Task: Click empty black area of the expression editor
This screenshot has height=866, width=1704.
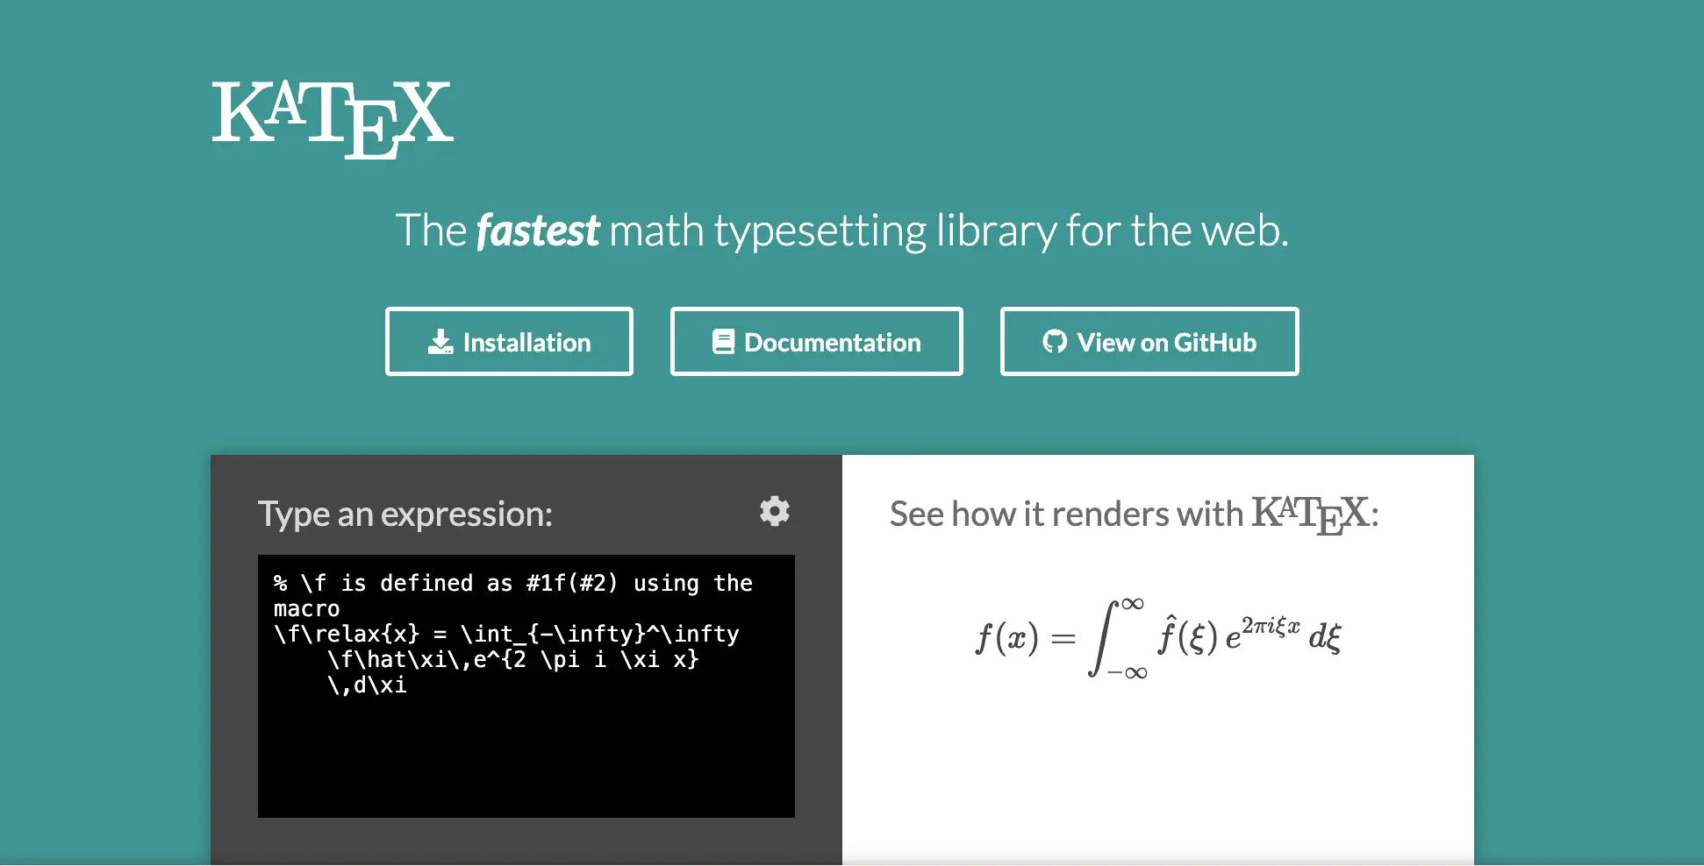Action: 526,763
